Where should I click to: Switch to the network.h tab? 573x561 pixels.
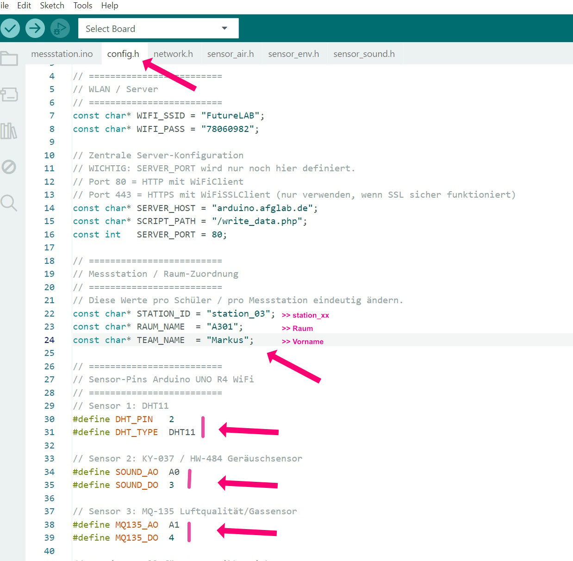click(173, 54)
